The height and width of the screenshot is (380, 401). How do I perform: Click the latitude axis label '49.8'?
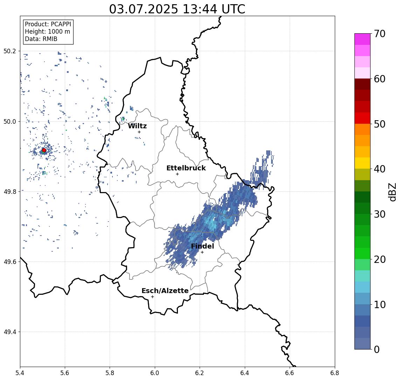[9, 191]
